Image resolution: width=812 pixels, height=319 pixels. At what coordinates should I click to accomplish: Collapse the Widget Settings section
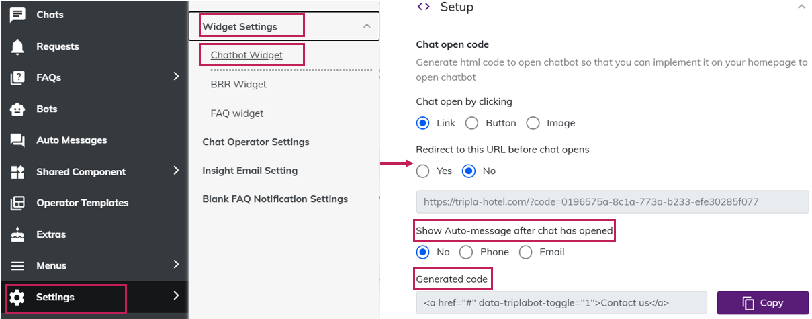pyautogui.click(x=366, y=26)
